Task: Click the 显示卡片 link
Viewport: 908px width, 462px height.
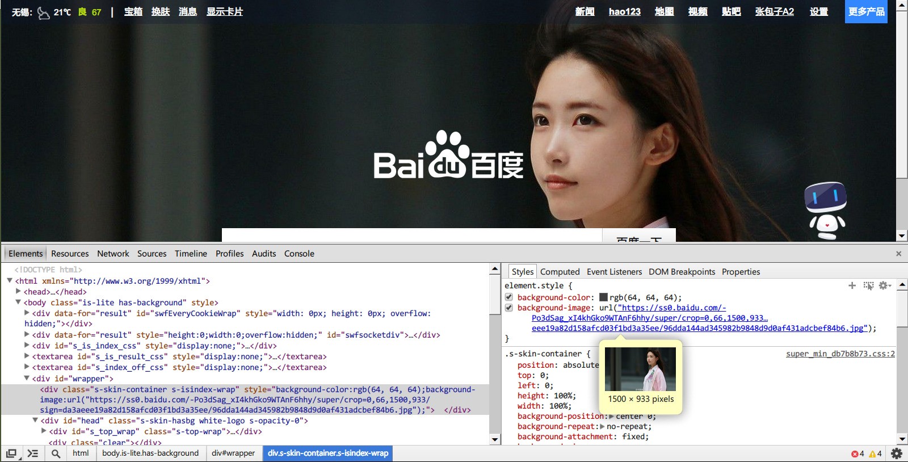Action: [x=225, y=11]
